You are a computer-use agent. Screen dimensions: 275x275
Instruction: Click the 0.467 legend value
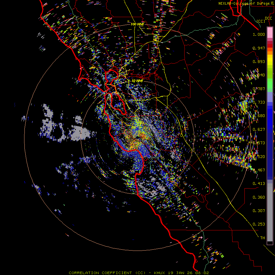coord(259,170)
